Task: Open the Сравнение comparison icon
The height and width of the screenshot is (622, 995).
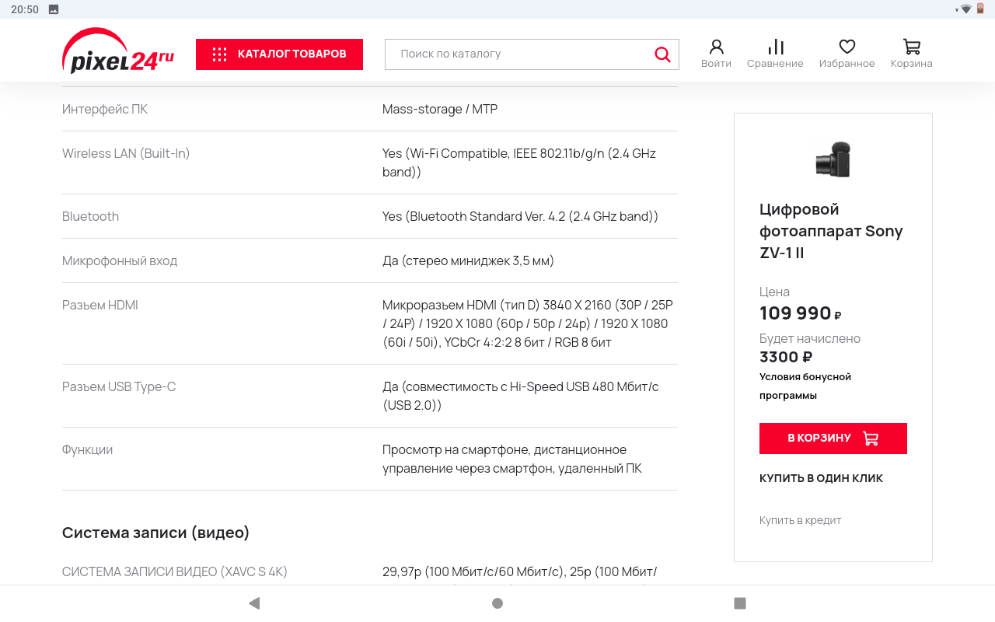Action: (x=775, y=54)
